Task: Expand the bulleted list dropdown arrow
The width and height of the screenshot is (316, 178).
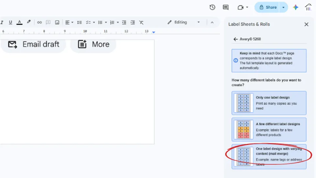Action: 106,22
